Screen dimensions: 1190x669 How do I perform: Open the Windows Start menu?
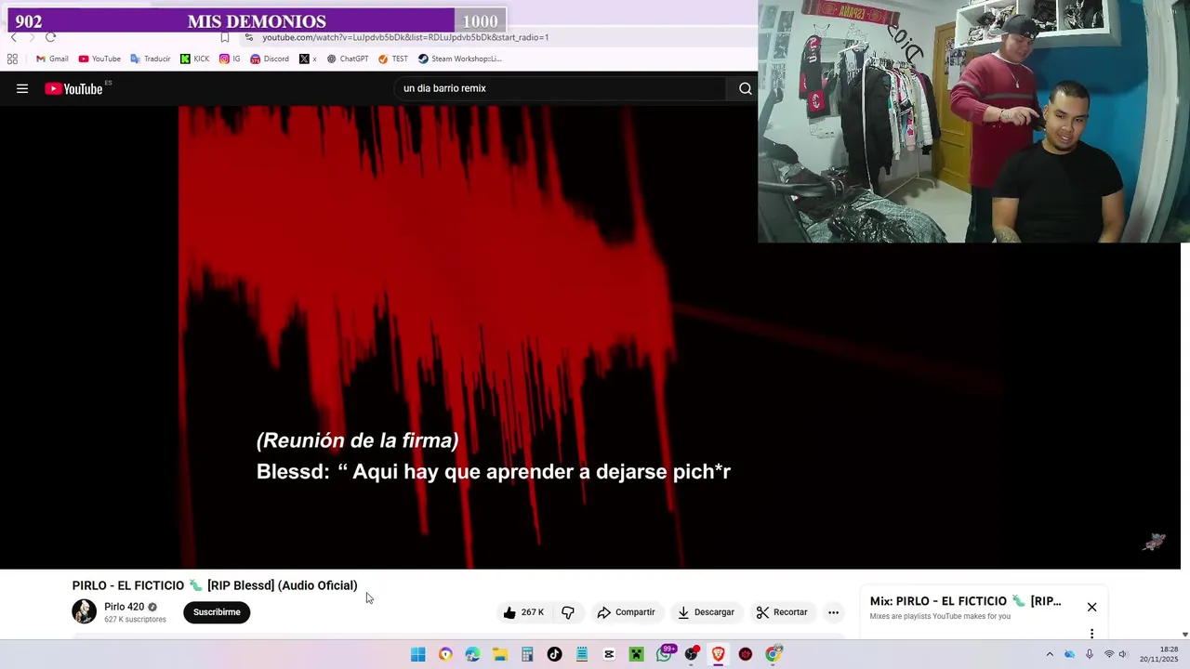(418, 654)
